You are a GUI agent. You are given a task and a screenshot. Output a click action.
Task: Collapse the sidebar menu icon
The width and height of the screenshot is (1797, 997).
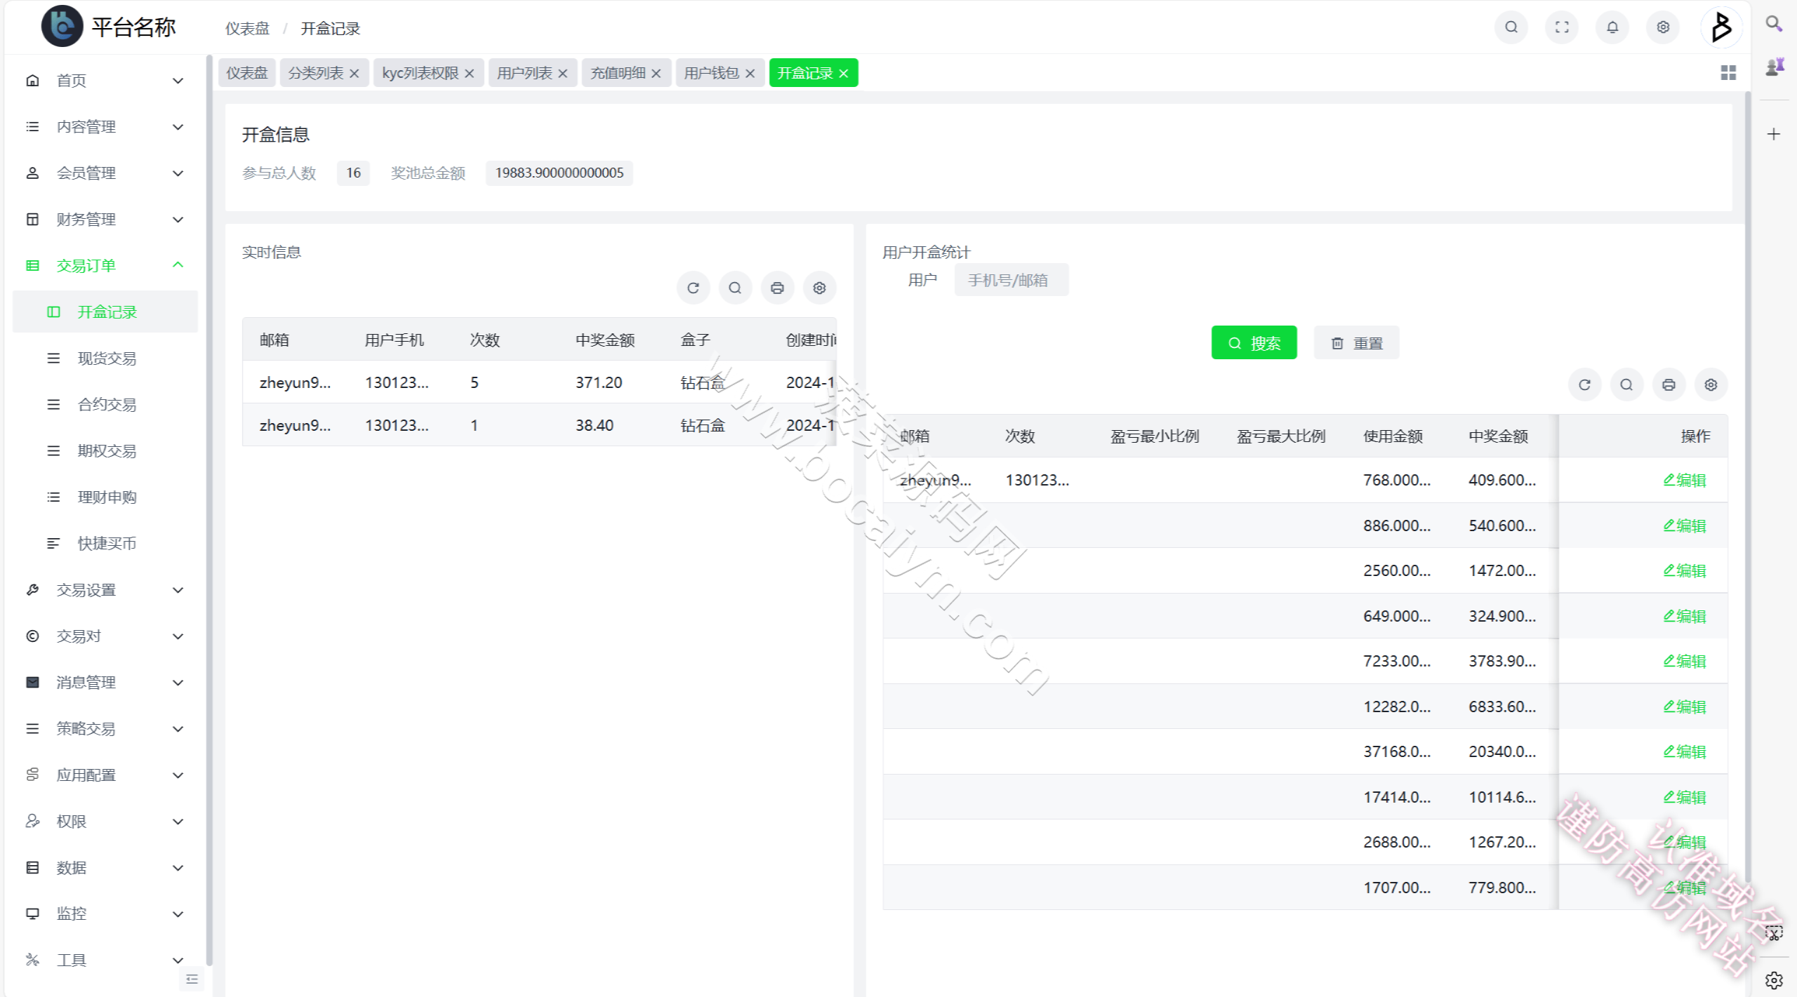[x=192, y=979]
